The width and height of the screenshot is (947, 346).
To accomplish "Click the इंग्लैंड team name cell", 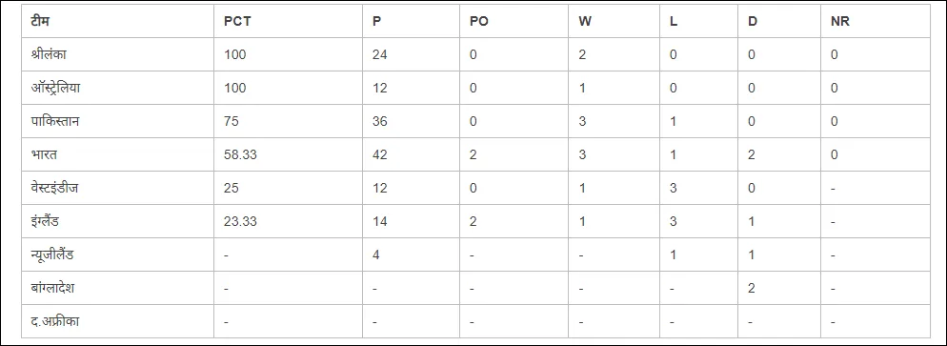I will pos(118,221).
